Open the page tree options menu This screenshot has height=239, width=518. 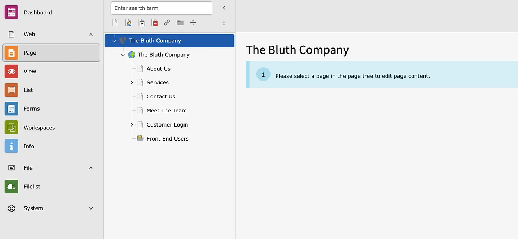[x=224, y=22]
